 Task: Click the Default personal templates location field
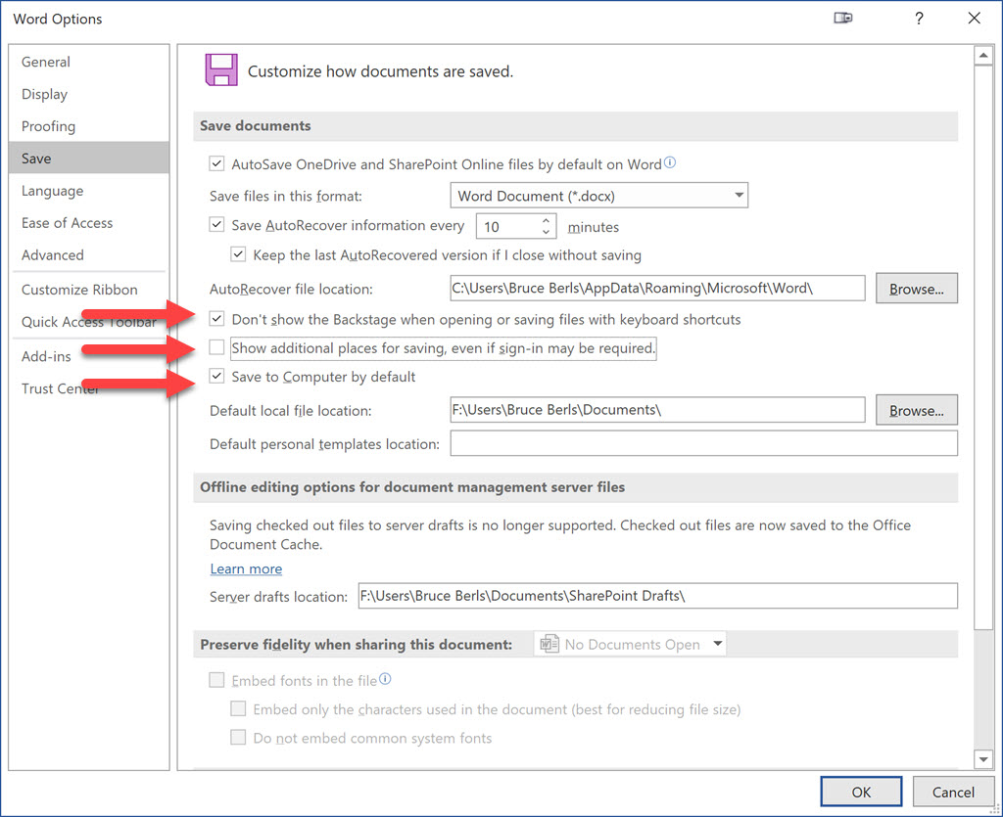coord(703,443)
